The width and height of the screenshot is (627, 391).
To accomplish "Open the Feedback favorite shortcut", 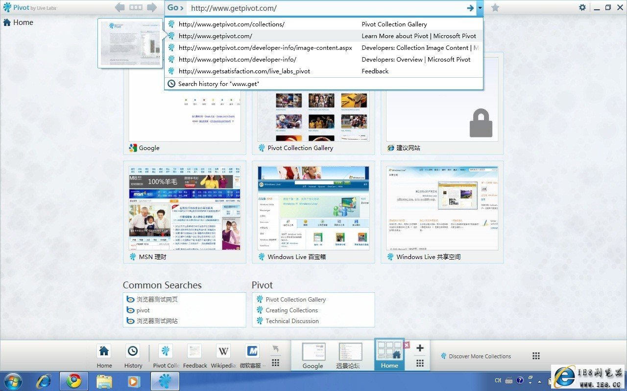I will click(x=195, y=356).
